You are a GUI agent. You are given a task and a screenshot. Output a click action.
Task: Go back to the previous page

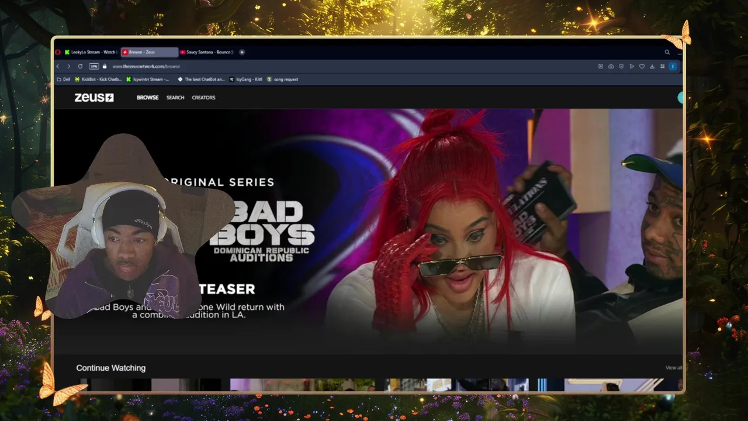(x=58, y=66)
